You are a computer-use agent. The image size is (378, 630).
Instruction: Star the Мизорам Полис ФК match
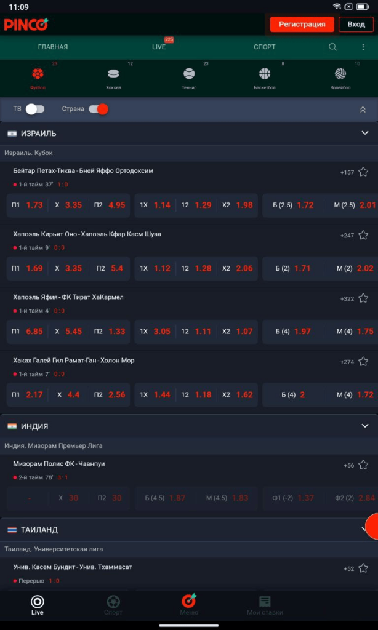pyautogui.click(x=363, y=465)
